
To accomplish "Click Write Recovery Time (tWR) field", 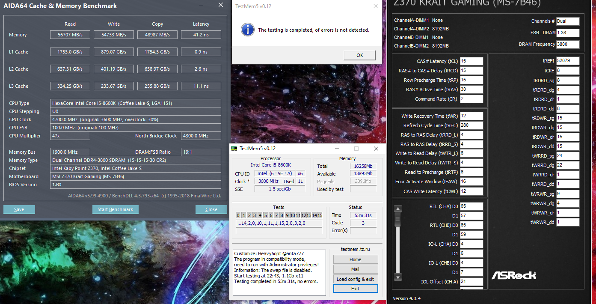I will (471, 116).
